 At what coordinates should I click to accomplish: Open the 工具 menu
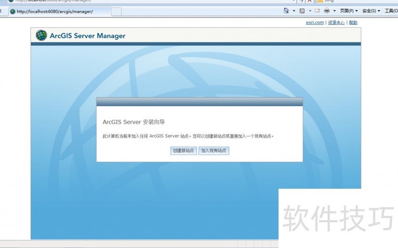pos(391,10)
